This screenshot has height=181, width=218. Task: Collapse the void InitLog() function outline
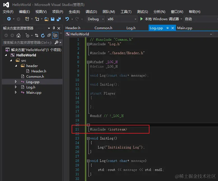(88, 138)
